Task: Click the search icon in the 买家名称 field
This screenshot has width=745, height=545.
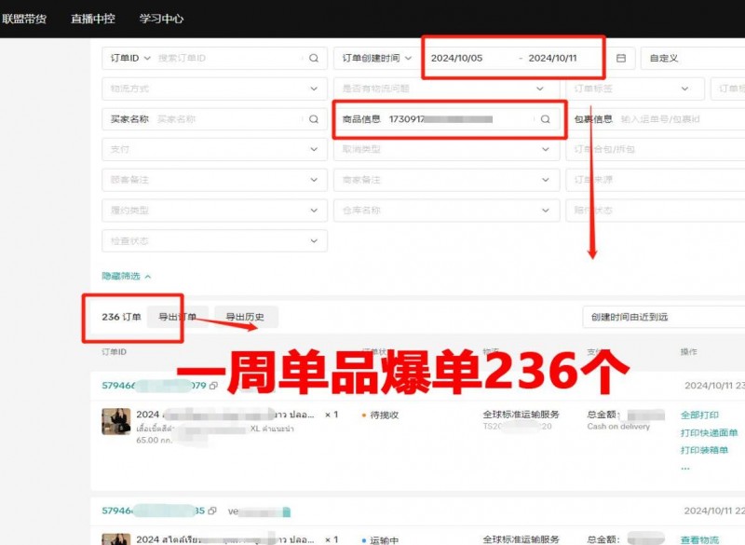Action: 314,119
